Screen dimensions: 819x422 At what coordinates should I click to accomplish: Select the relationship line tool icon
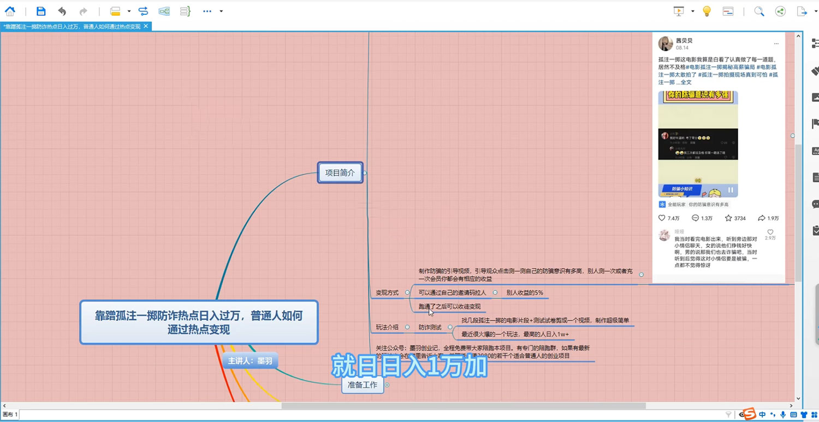coord(142,11)
